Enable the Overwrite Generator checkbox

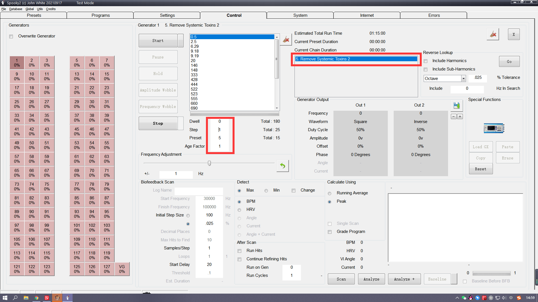(x=11, y=36)
